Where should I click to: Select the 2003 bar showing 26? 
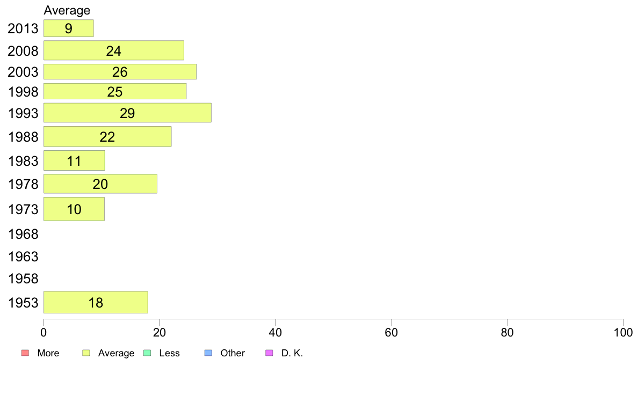(x=120, y=71)
